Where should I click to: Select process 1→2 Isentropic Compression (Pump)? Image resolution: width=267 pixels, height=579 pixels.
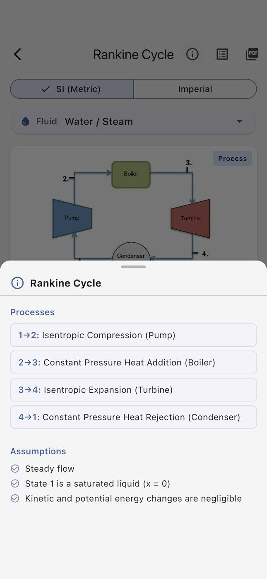coord(133,335)
